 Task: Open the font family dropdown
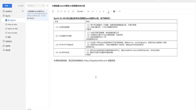point(81,12)
